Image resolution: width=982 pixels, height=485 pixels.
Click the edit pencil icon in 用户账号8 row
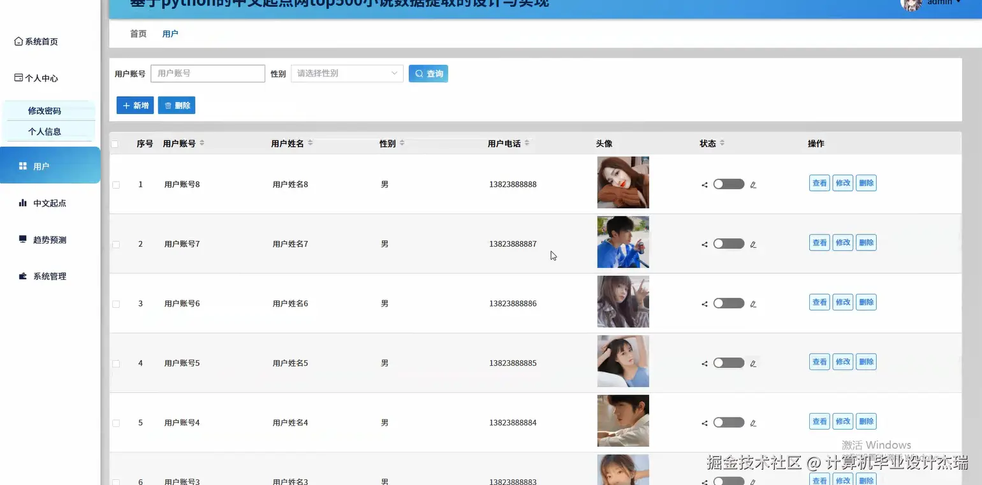pos(753,185)
